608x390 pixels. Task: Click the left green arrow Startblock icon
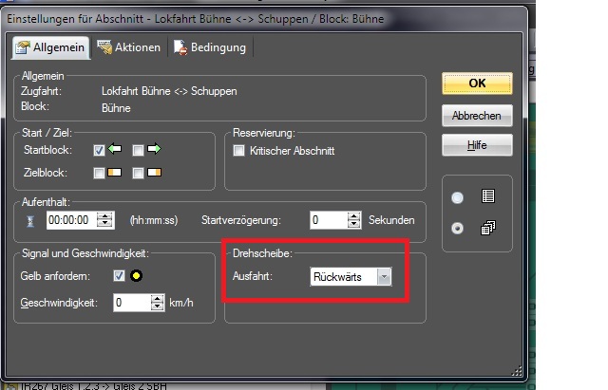[116, 150]
